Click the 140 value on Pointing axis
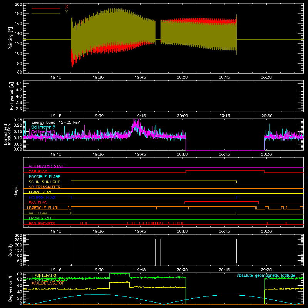Screen dimensions: 308x308 coord(18,33)
